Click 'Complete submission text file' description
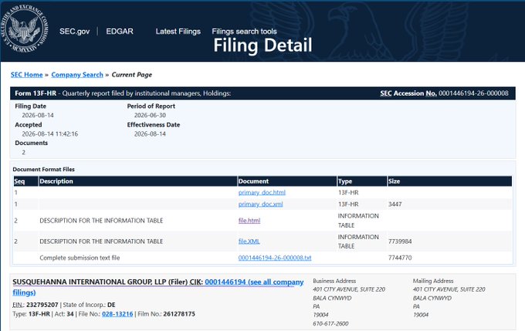The width and height of the screenshot is (525, 331). tap(80, 258)
